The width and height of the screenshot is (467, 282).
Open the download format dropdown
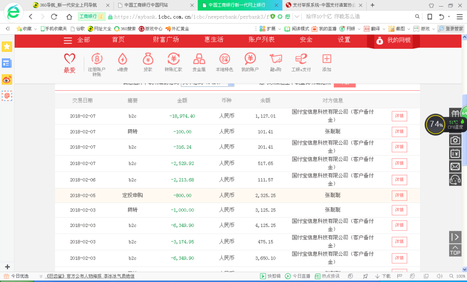tap(231, 83)
